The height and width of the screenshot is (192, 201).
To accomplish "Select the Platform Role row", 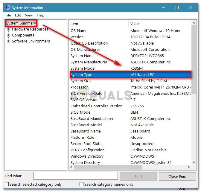I will [x=130, y=138].
